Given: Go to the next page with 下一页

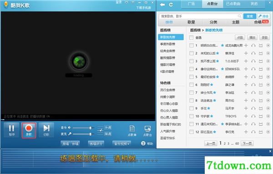Looking at the screenshot, I should 247,144.
